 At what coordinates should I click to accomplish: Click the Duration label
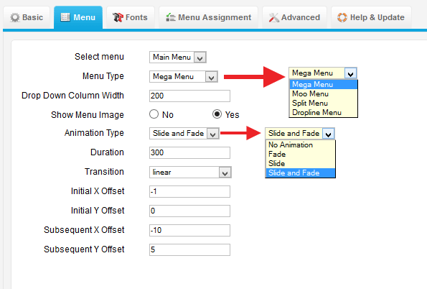tap(108, 152)
